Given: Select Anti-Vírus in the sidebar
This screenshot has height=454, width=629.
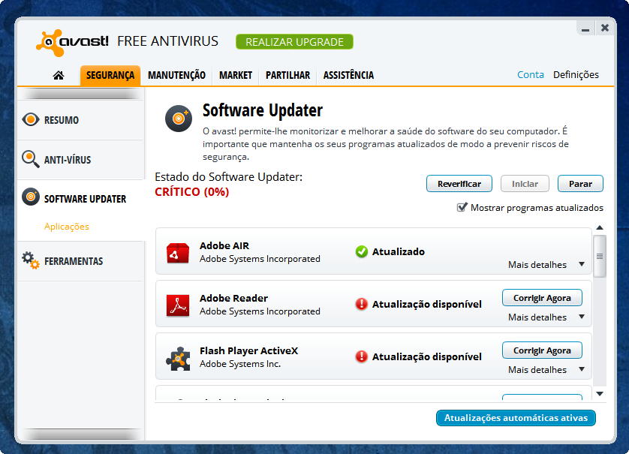Looking at the screenshot, I should coord(80,160).
